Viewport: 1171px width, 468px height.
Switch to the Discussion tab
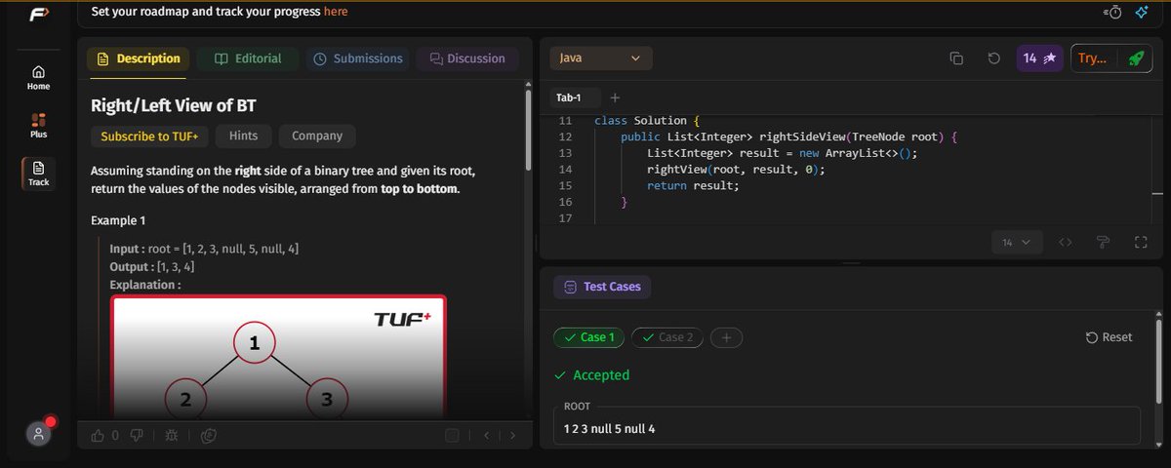[468, 58]
